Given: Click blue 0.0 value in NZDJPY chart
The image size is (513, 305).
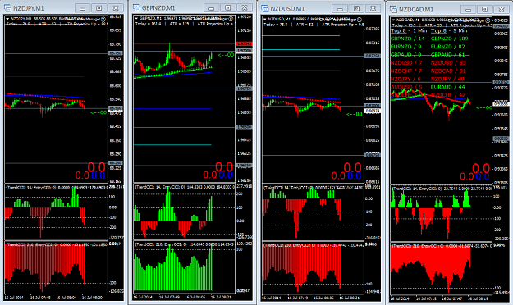Looking at the screenshot, I should 98,175.
